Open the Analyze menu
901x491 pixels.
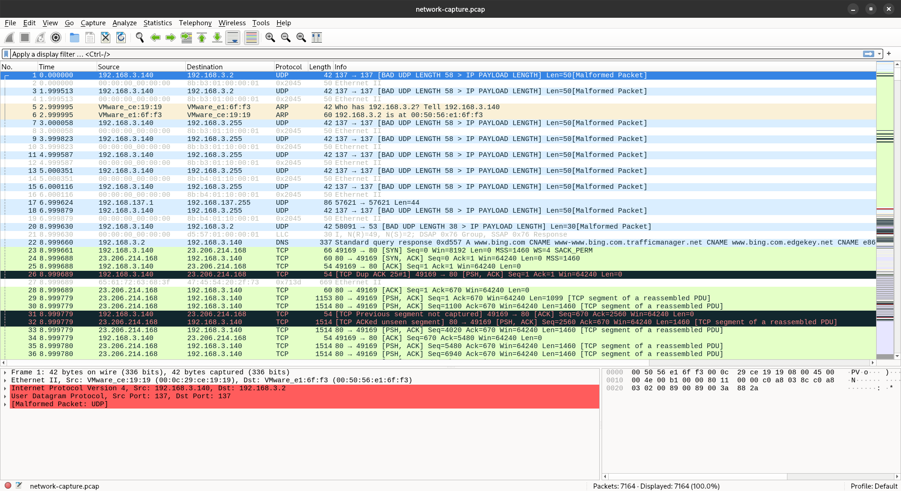[x=124, y=23]
